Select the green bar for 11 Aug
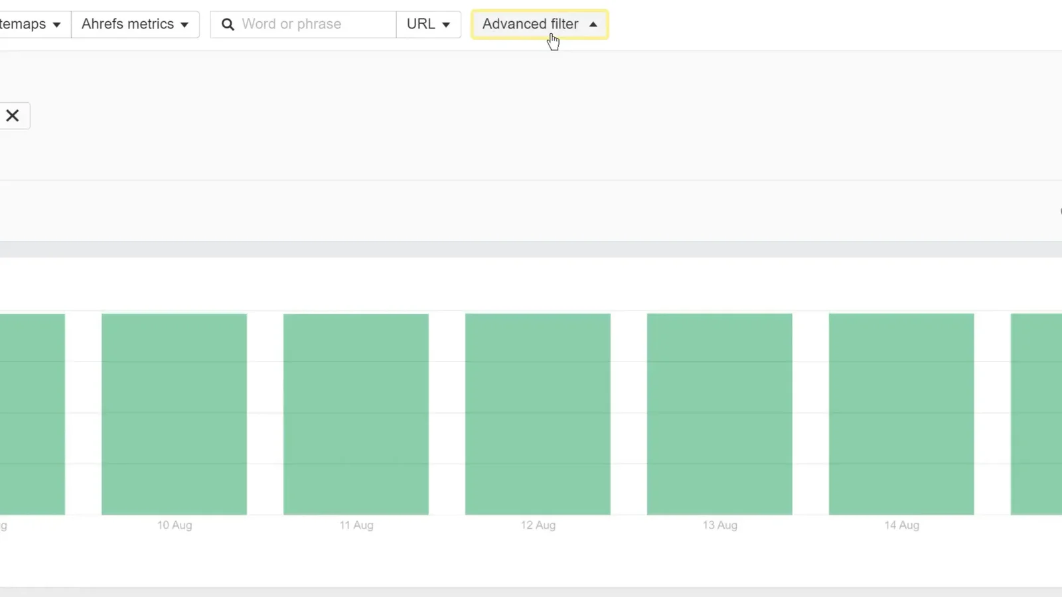 pos(356,414)
